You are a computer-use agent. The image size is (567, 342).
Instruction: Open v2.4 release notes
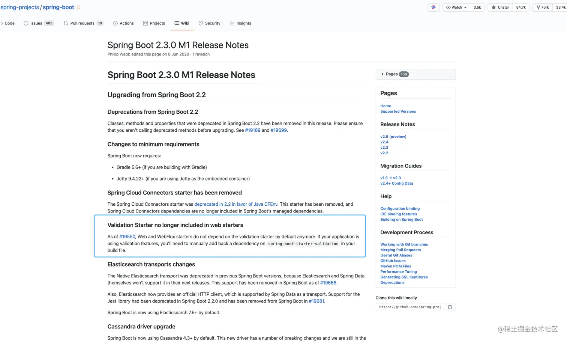pos(384,142)
